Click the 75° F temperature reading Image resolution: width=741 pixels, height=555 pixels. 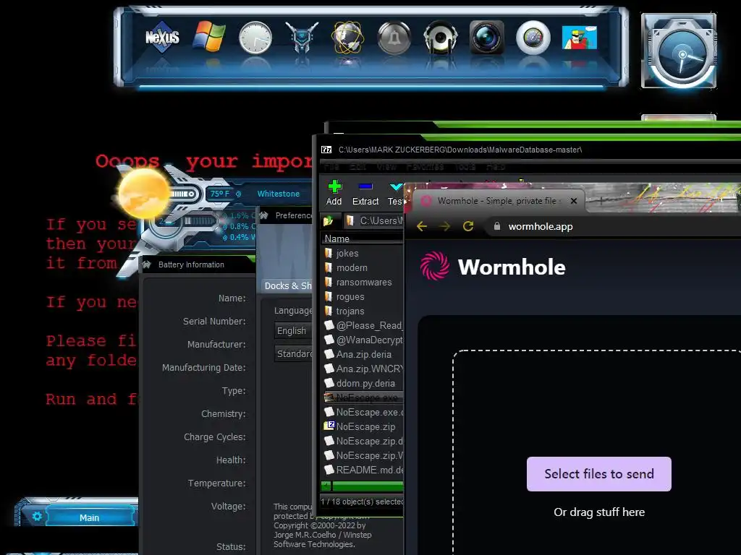[220, 194]
